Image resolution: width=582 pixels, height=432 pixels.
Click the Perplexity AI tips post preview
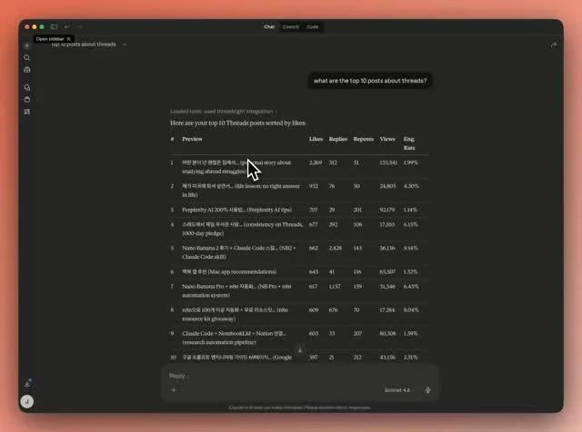[236, 210]
